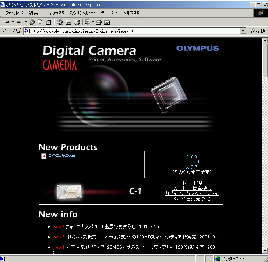Click the Digital Camera heading banner

pyautogui.click(x=89, y=51)
